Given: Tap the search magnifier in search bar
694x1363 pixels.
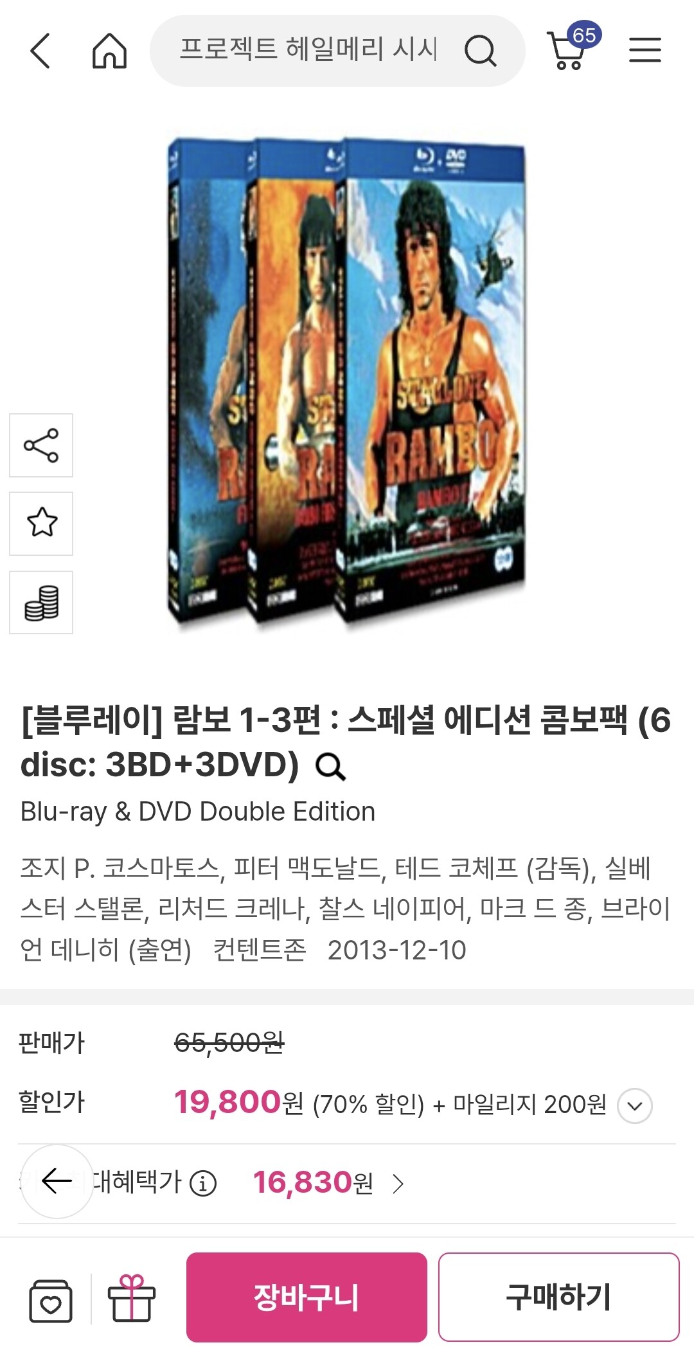Looking at the screenshot, I should [x=480, y=51].
